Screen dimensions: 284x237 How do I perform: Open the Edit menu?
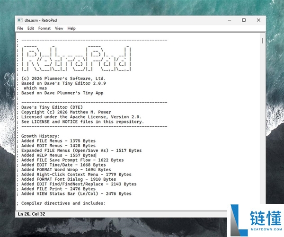pos(31,28)
